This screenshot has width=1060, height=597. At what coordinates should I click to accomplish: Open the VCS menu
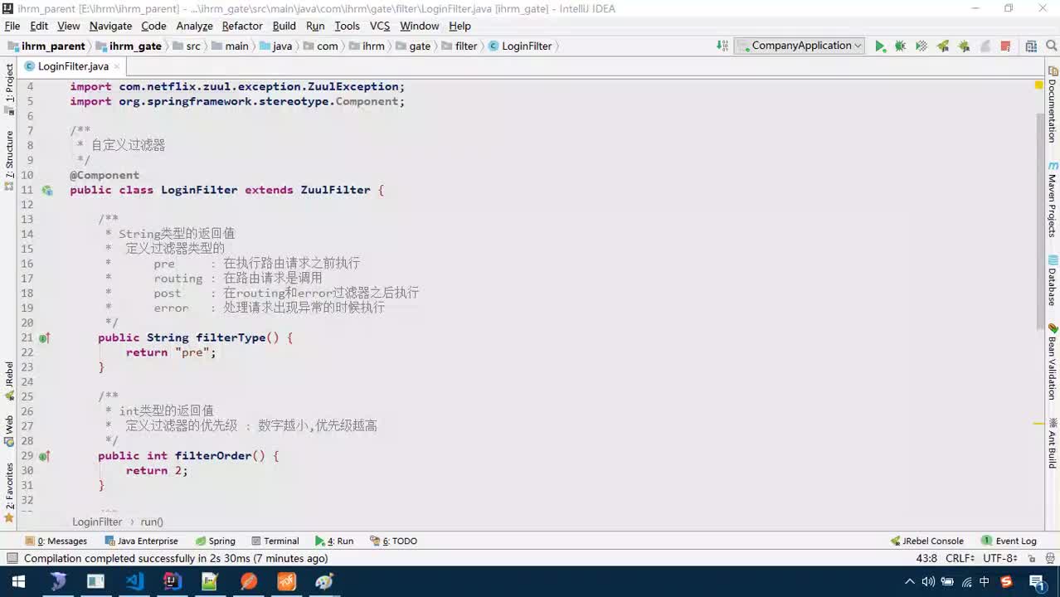(x=380, y=26)
